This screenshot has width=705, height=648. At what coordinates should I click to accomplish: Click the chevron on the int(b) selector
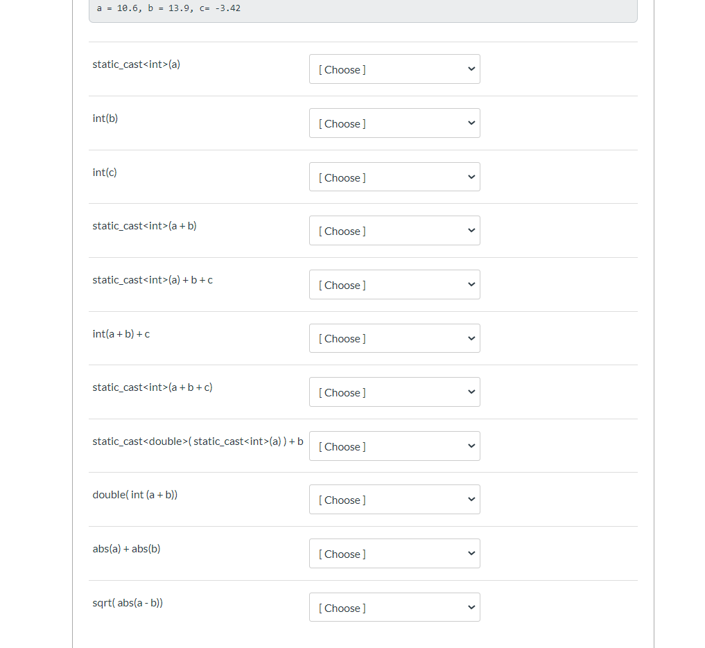pyautogui.click(x=471, y=123)
